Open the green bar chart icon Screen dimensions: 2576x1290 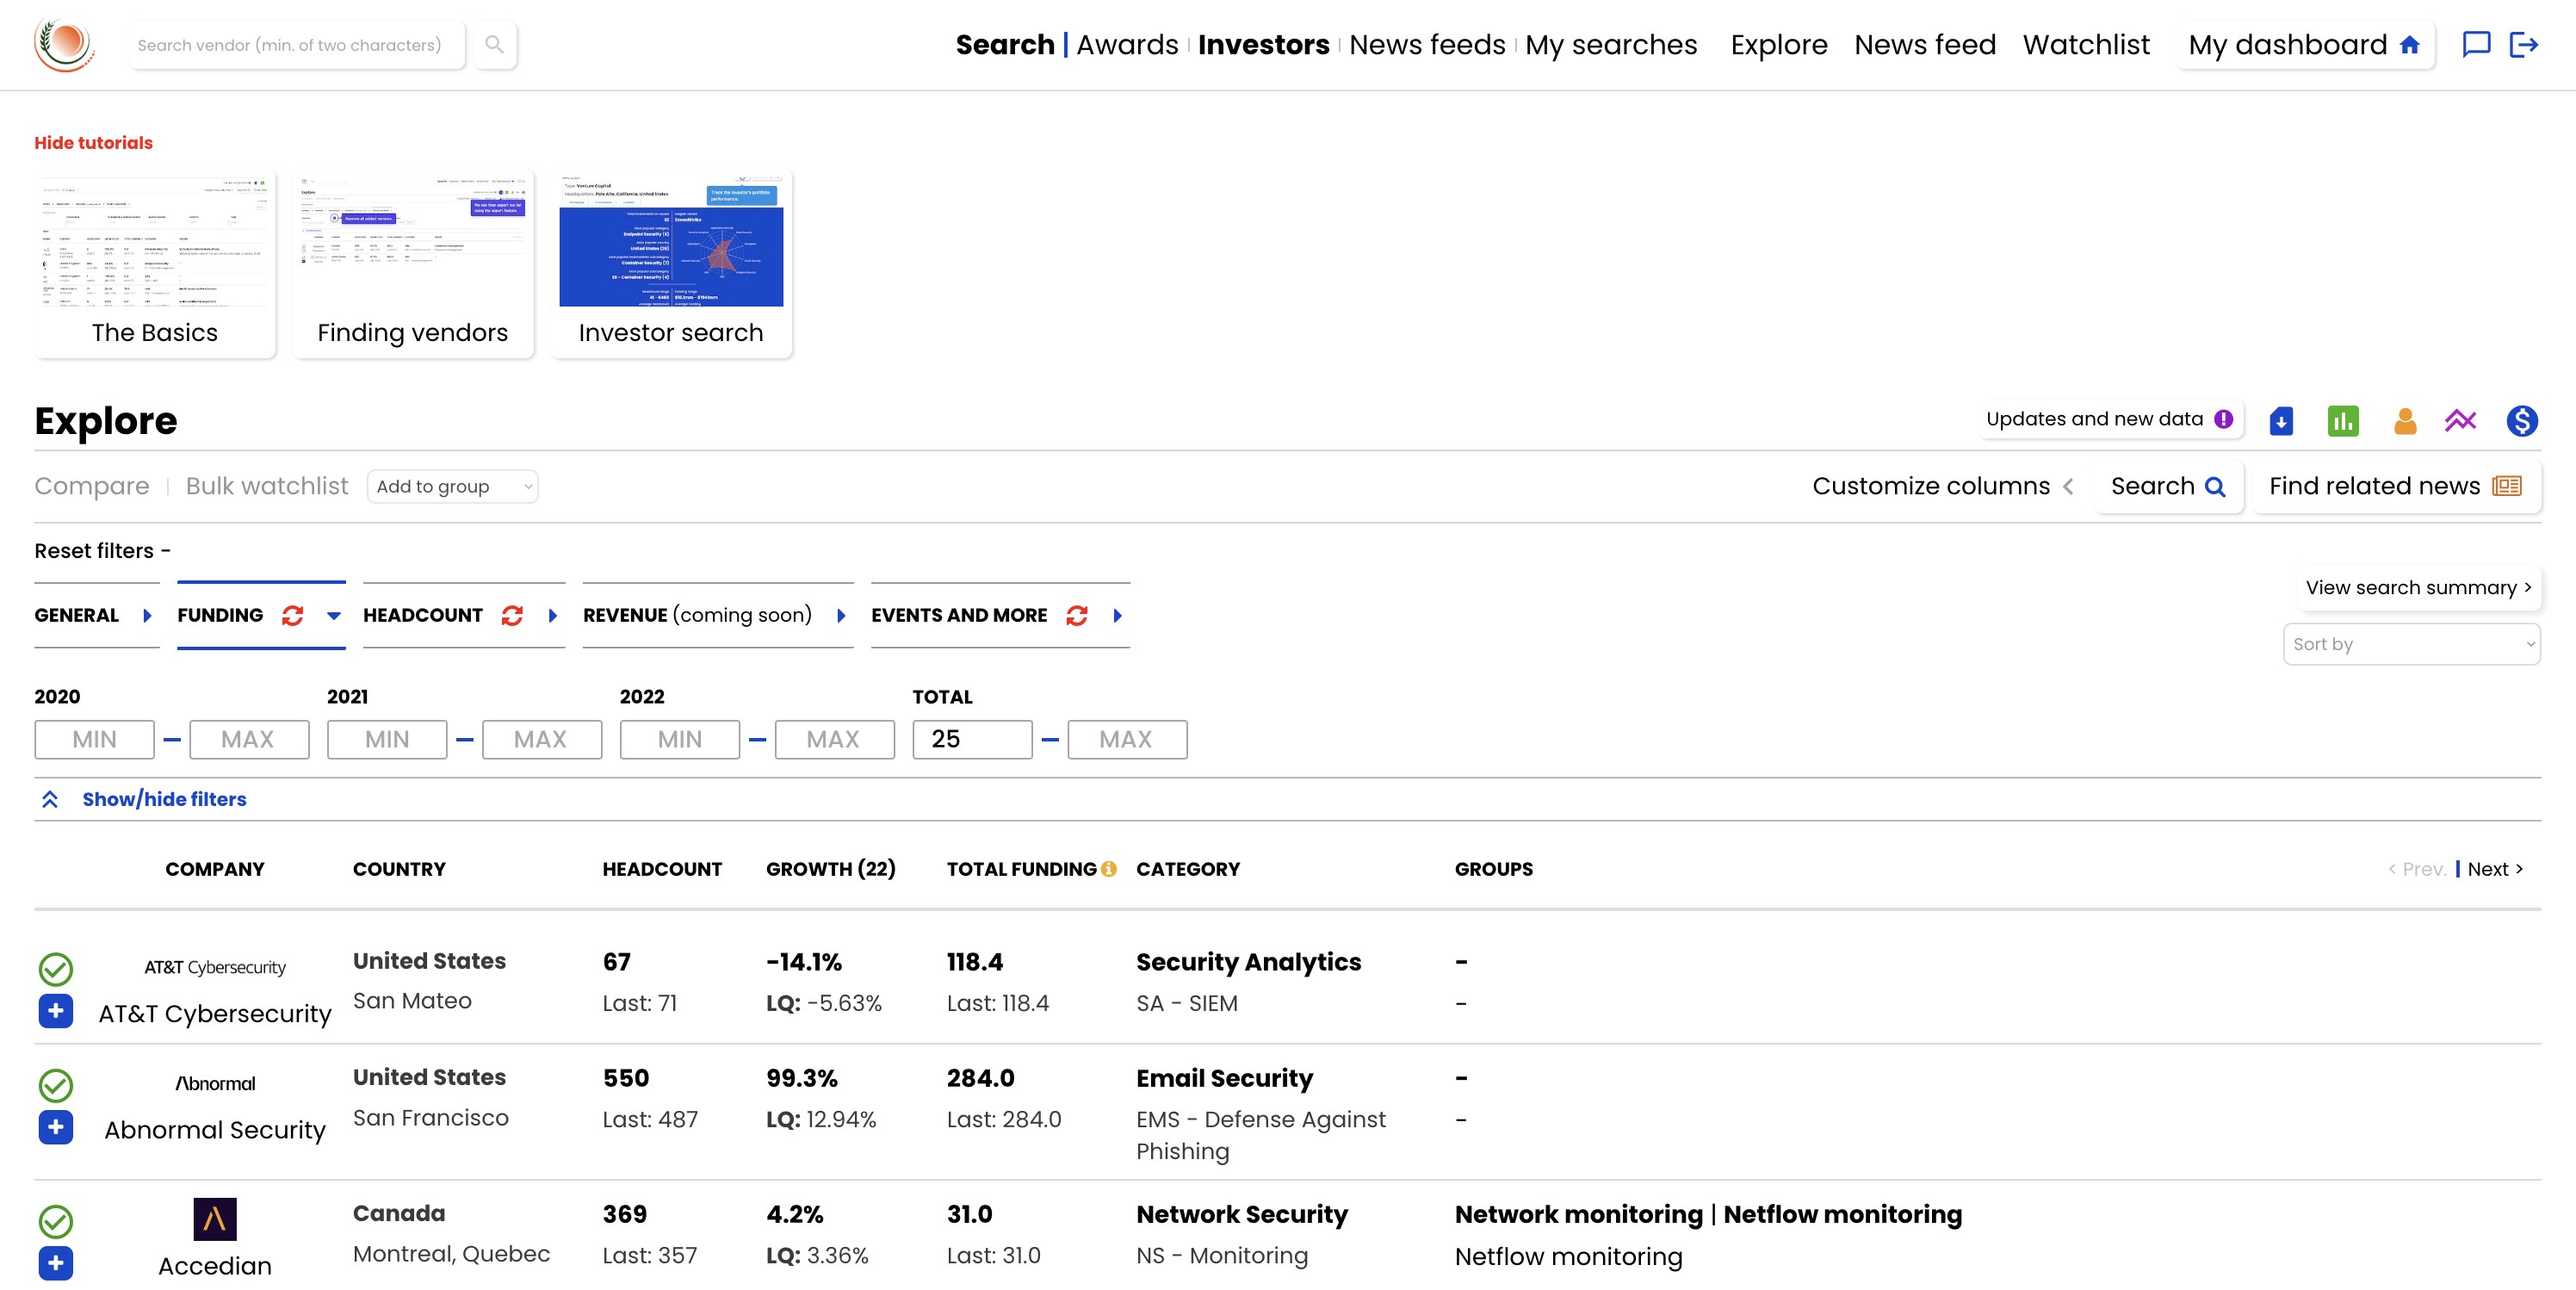(x=2342, y=421)
